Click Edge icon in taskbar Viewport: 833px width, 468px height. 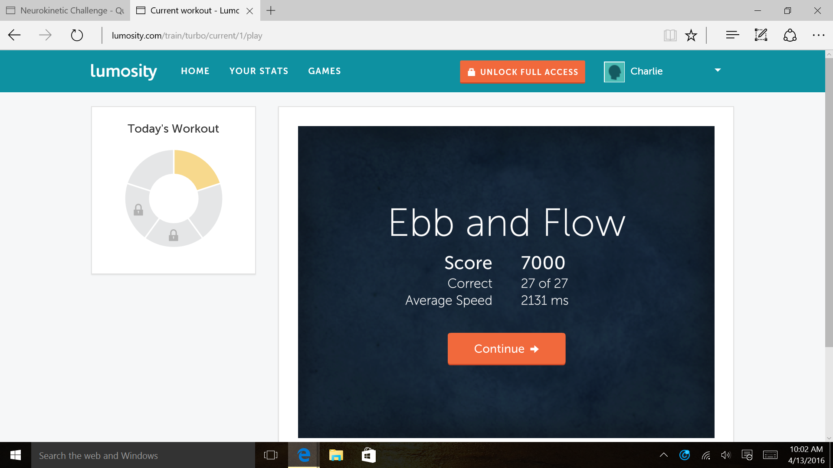pos(304,455)
